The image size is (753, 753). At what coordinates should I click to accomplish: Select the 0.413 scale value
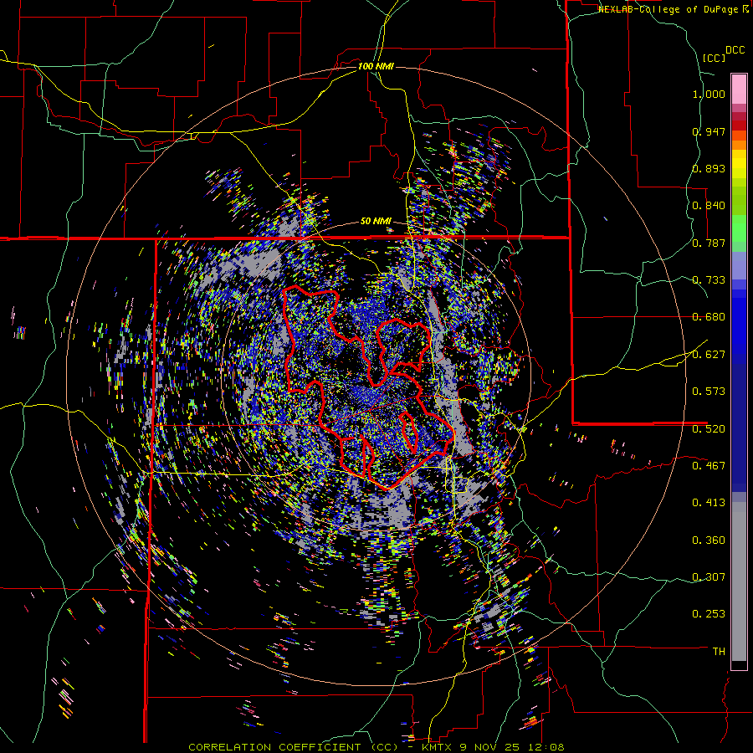709,503
